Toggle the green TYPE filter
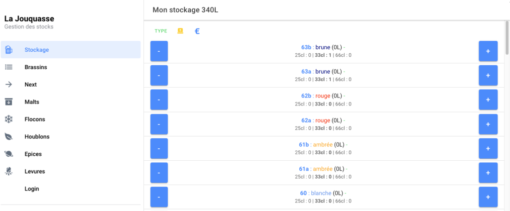510x211 pixels. click(x=161, y=31)
